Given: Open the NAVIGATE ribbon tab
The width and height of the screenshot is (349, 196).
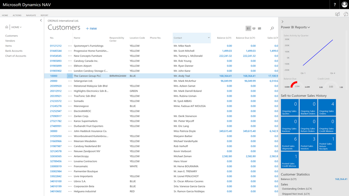Looking at the screenshot, I should coord(31,15).
